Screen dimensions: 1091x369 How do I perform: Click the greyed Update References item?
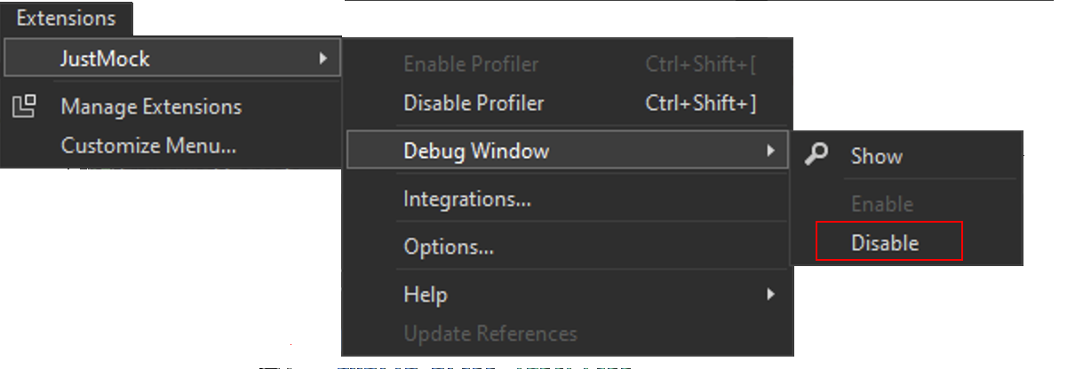tap(490, 334)
